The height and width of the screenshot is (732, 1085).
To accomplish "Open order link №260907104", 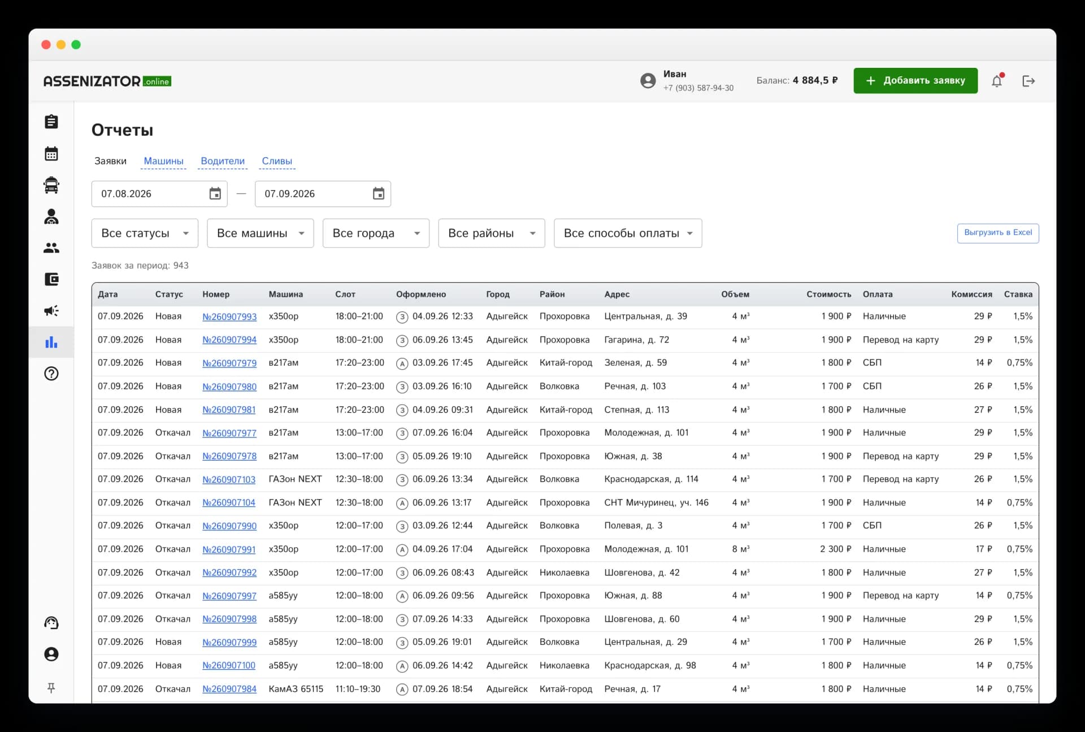I will [229, 503].
